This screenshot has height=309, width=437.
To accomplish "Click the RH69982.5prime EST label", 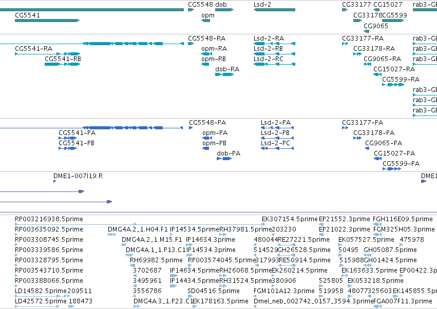I will (156, 260).
